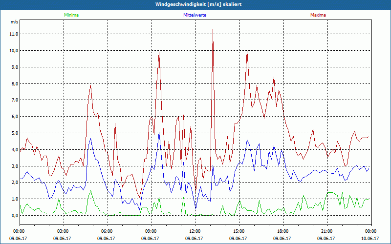Image resolution: width=391 pixels, height=244 pixels.
Task: Click the green Minima peak near 05:00
Action: point(90,191)
